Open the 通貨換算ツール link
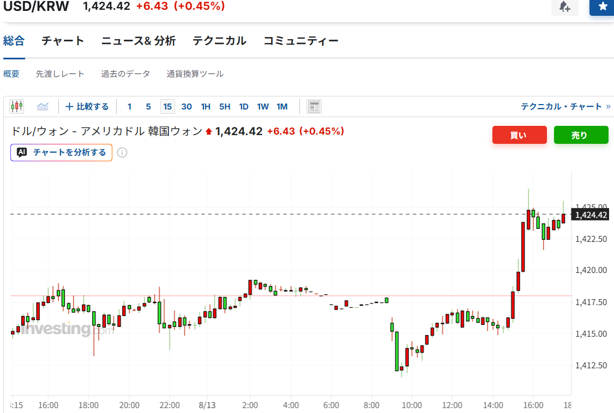614x413 pixels. 195,74
